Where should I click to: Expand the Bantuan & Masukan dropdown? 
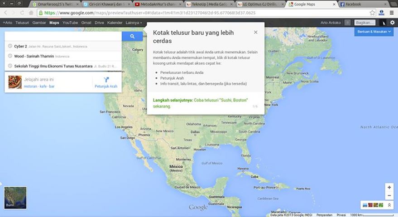coord(374,32)
